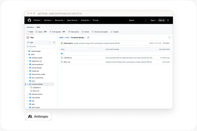The image size is (197, 131).
Task: Collapse the Files tree panel icon
Action: pyautogui.click(x=28, y=37)
